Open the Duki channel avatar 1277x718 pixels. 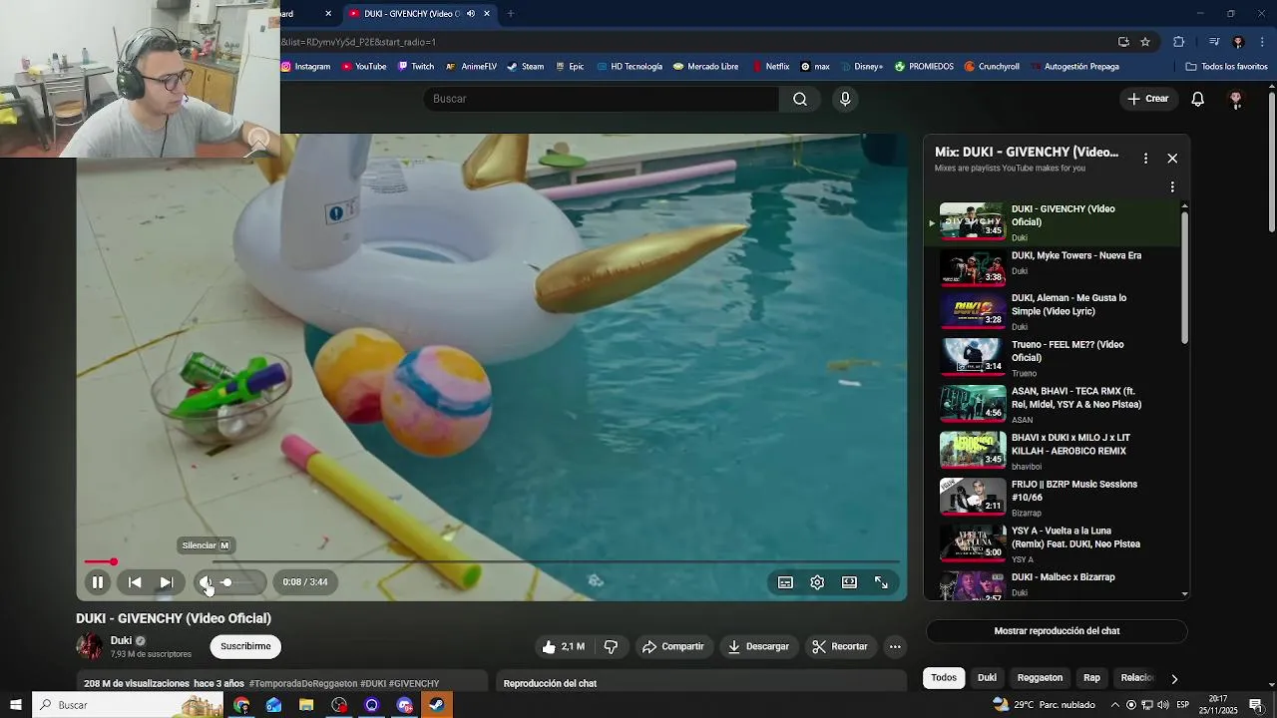[90, 646]
